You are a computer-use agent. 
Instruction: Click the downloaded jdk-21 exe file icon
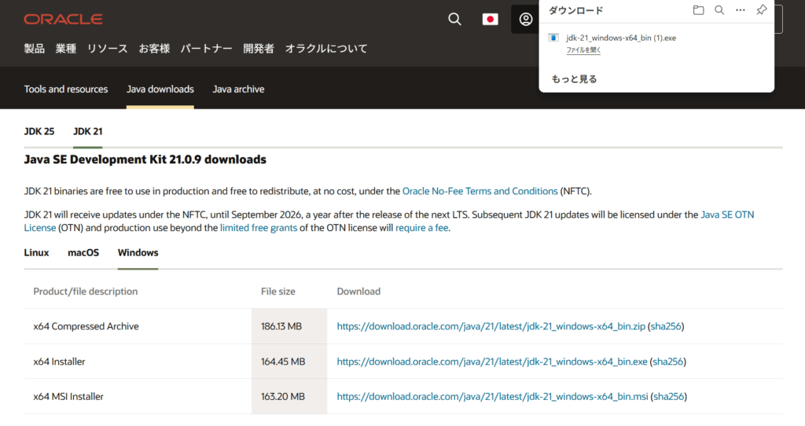coord(554,38)
